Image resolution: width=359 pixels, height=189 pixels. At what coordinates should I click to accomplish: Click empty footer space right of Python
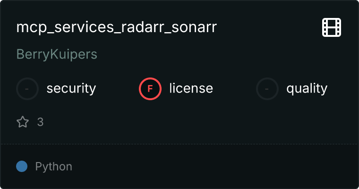point(213,166)
